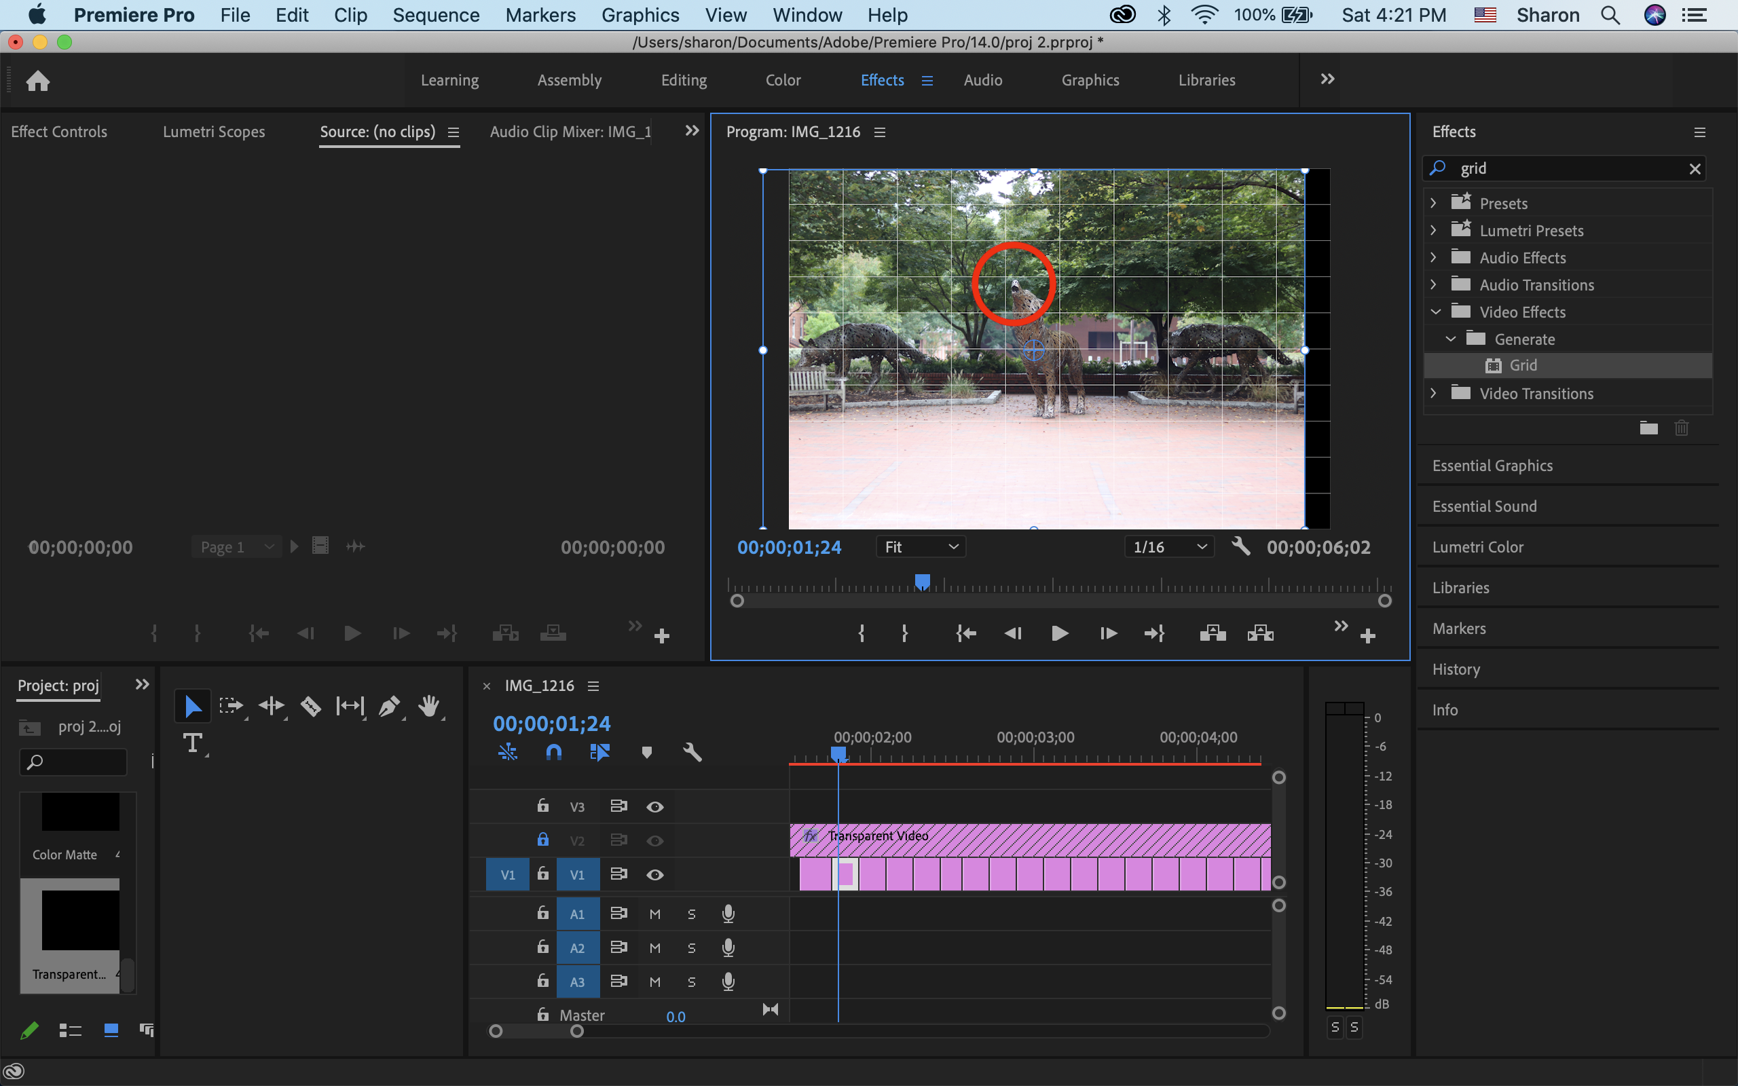
Task: Click the Program Monitor playhead marker
Action: 922,581
